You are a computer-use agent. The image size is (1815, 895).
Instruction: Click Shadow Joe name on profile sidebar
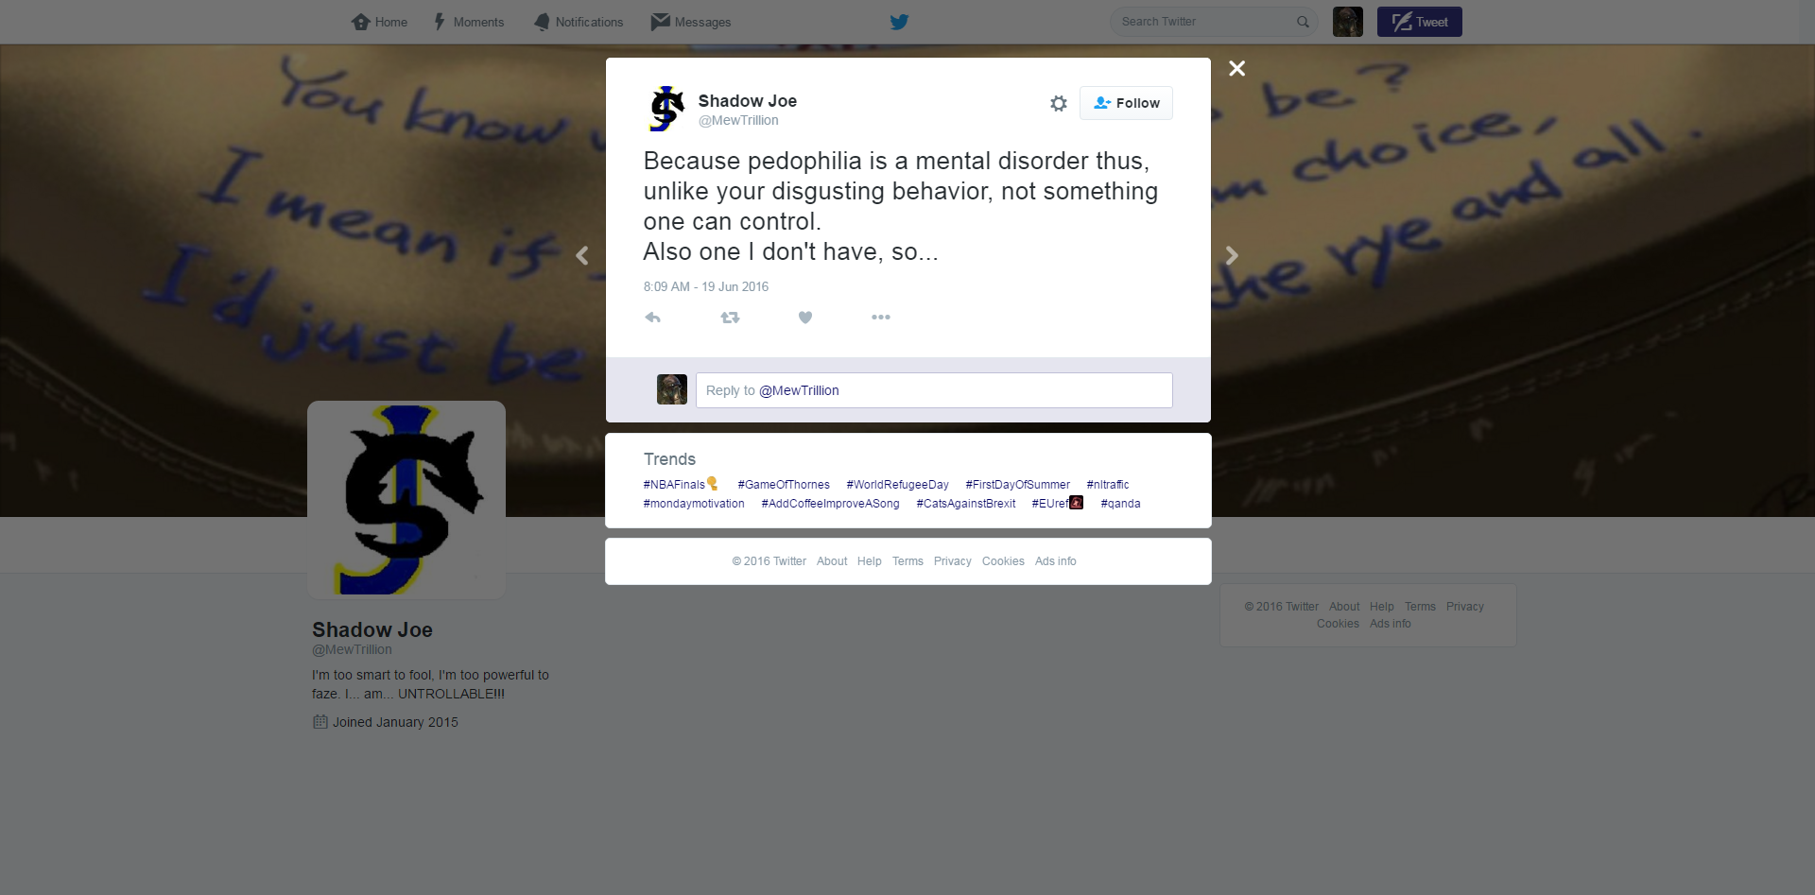pos(372,630)
